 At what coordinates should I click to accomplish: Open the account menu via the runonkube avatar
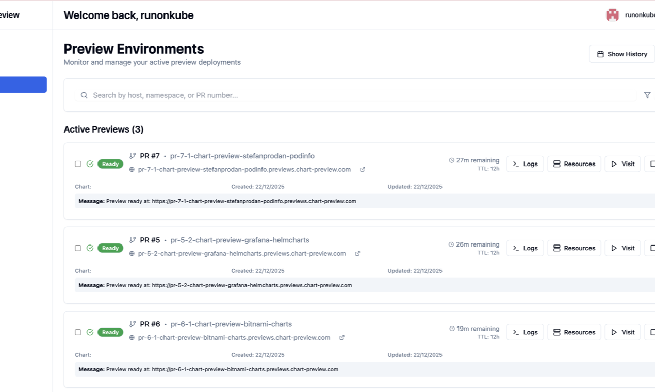pyautogui.click(x=612, y=14)
